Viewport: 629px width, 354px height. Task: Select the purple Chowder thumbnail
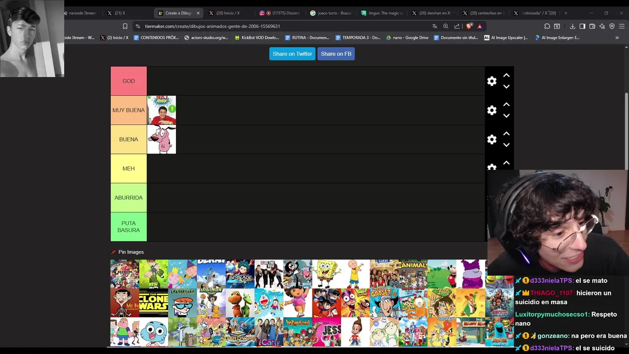(x=471, y=274)
